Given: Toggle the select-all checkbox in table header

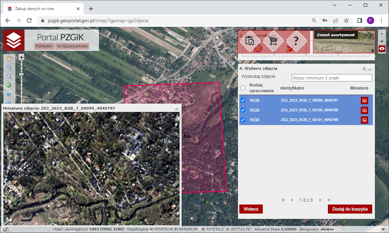Looking at the screenshot, I should (x=243, y=88).
